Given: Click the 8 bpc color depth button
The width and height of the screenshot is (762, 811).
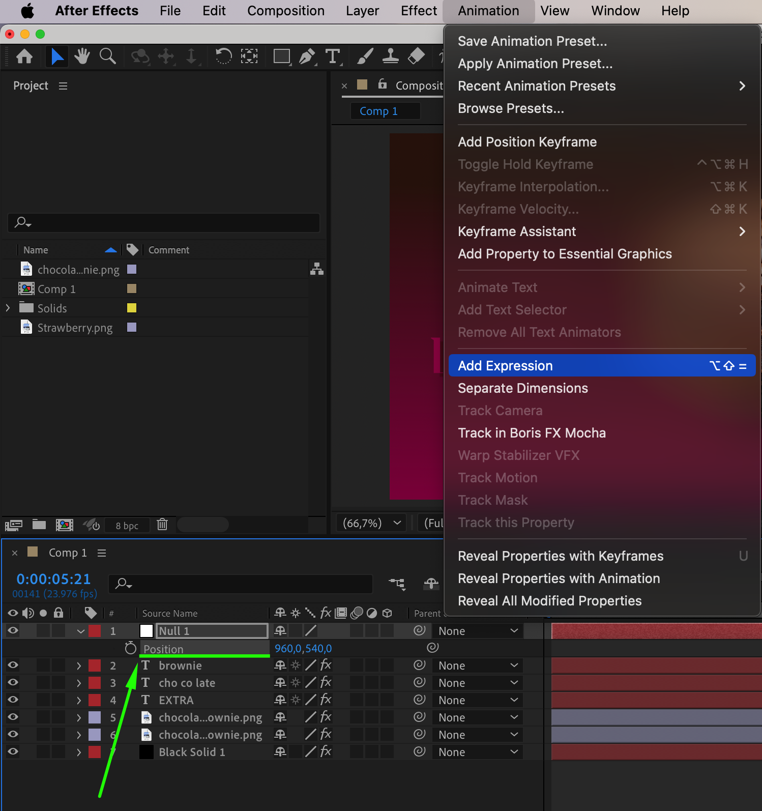Looking at the screenshot, I should 127,526.
